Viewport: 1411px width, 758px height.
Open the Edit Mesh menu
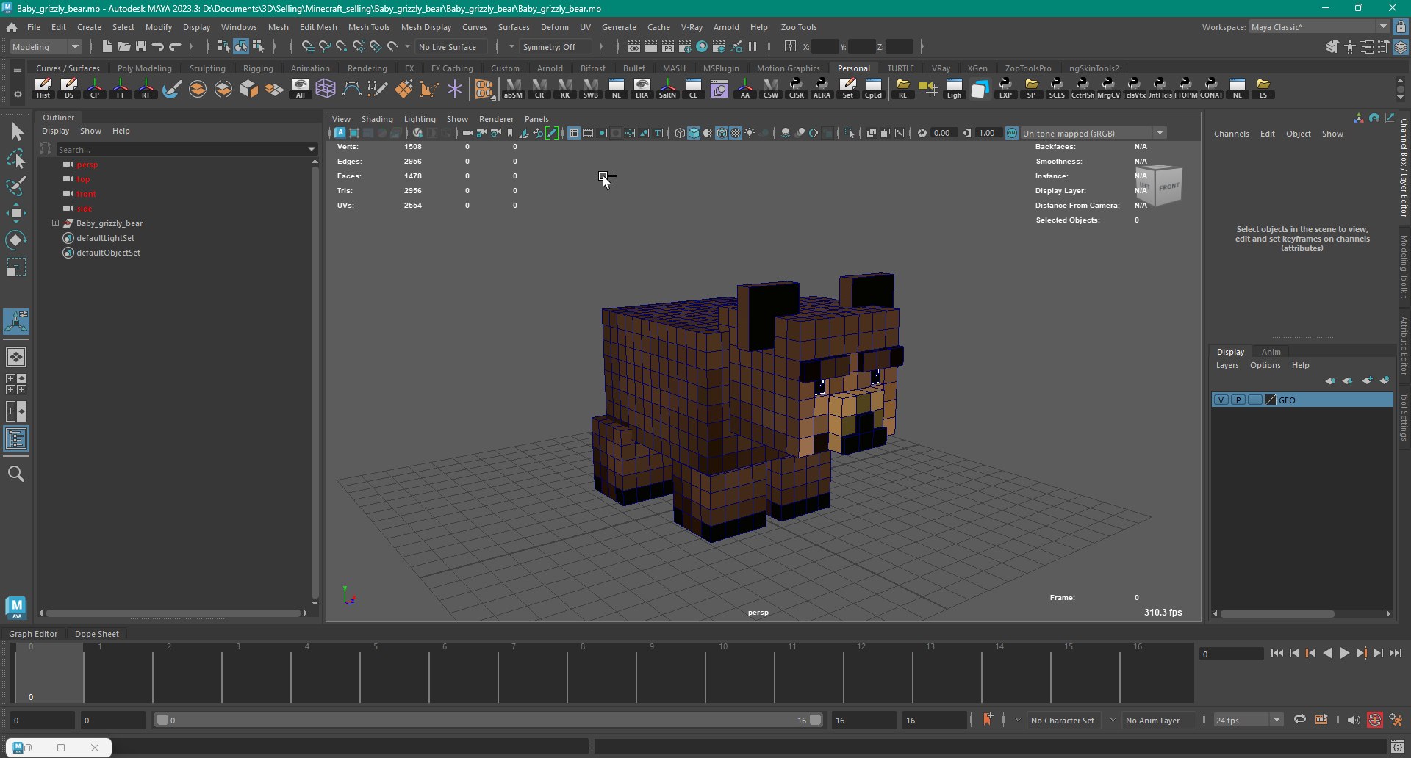pos(318,27)
